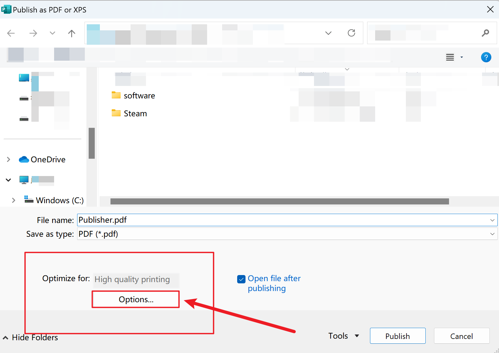Close the Publish as PDF dialog
Viewport: 499px width, 353px height.
click(490, 9)
